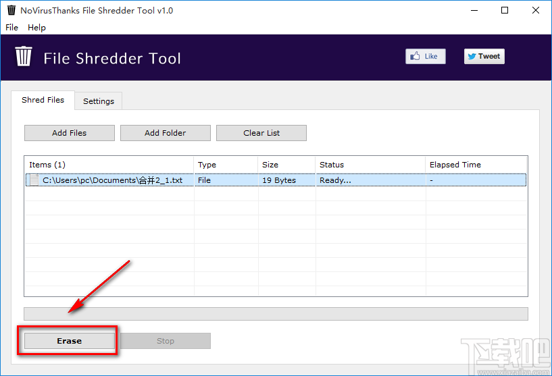Click the trash can app icon in title bar
Image resolution: width=552 pixels, height=376 pixels.
pyautogui.click(x=11, y=10)
